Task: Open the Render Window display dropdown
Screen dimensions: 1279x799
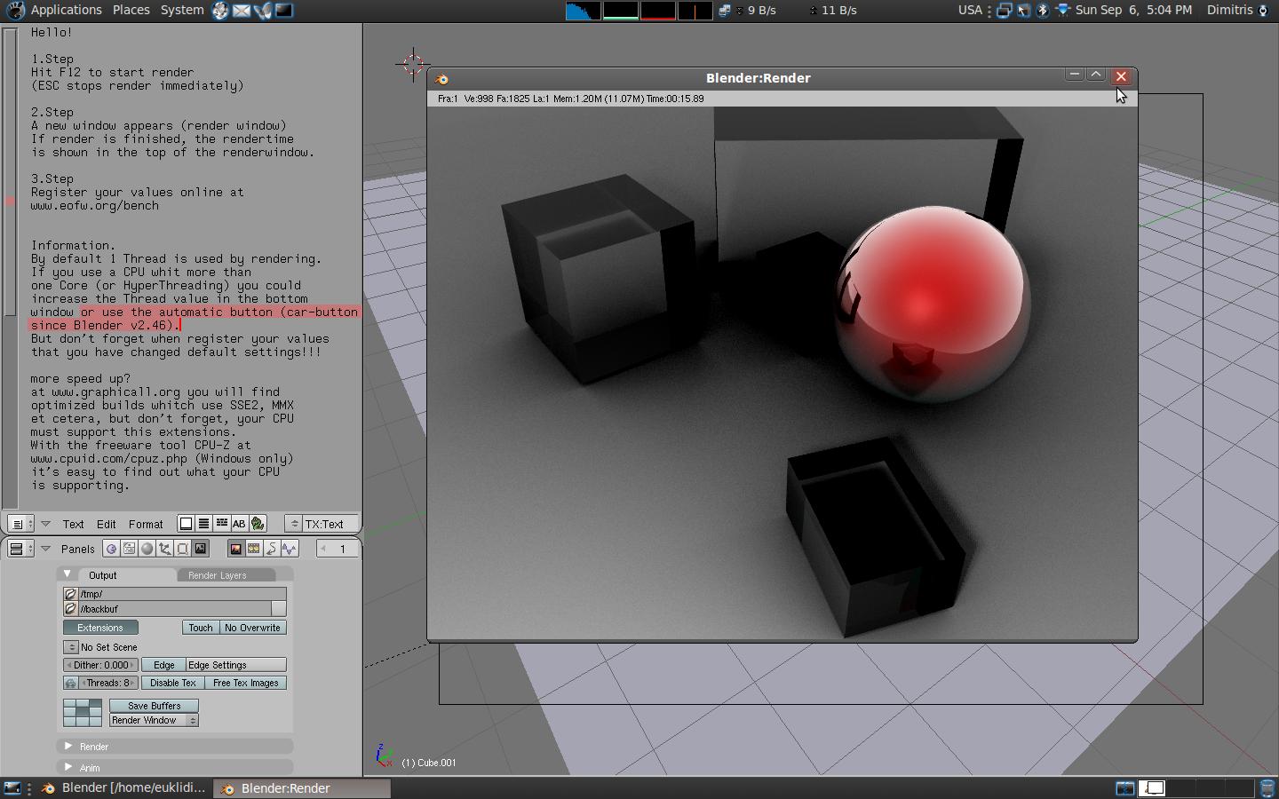Action: click(154, 720)
